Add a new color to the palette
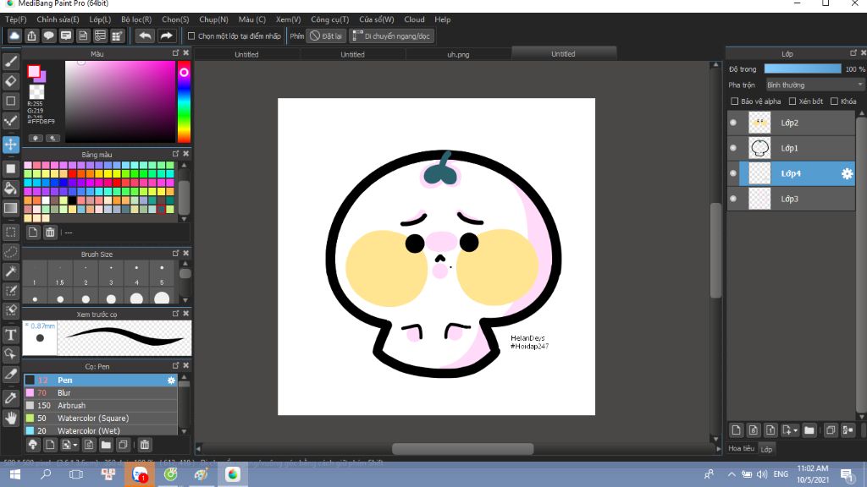 pyautogui.click(x=33, y=233)
